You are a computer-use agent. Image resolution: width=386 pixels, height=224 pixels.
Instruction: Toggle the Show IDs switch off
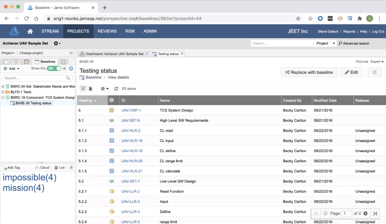[54, 69]
